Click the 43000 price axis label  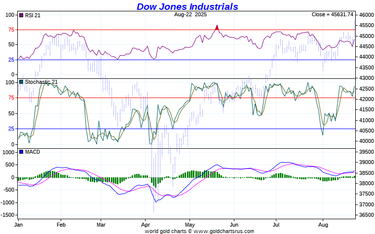click(366, 78)
